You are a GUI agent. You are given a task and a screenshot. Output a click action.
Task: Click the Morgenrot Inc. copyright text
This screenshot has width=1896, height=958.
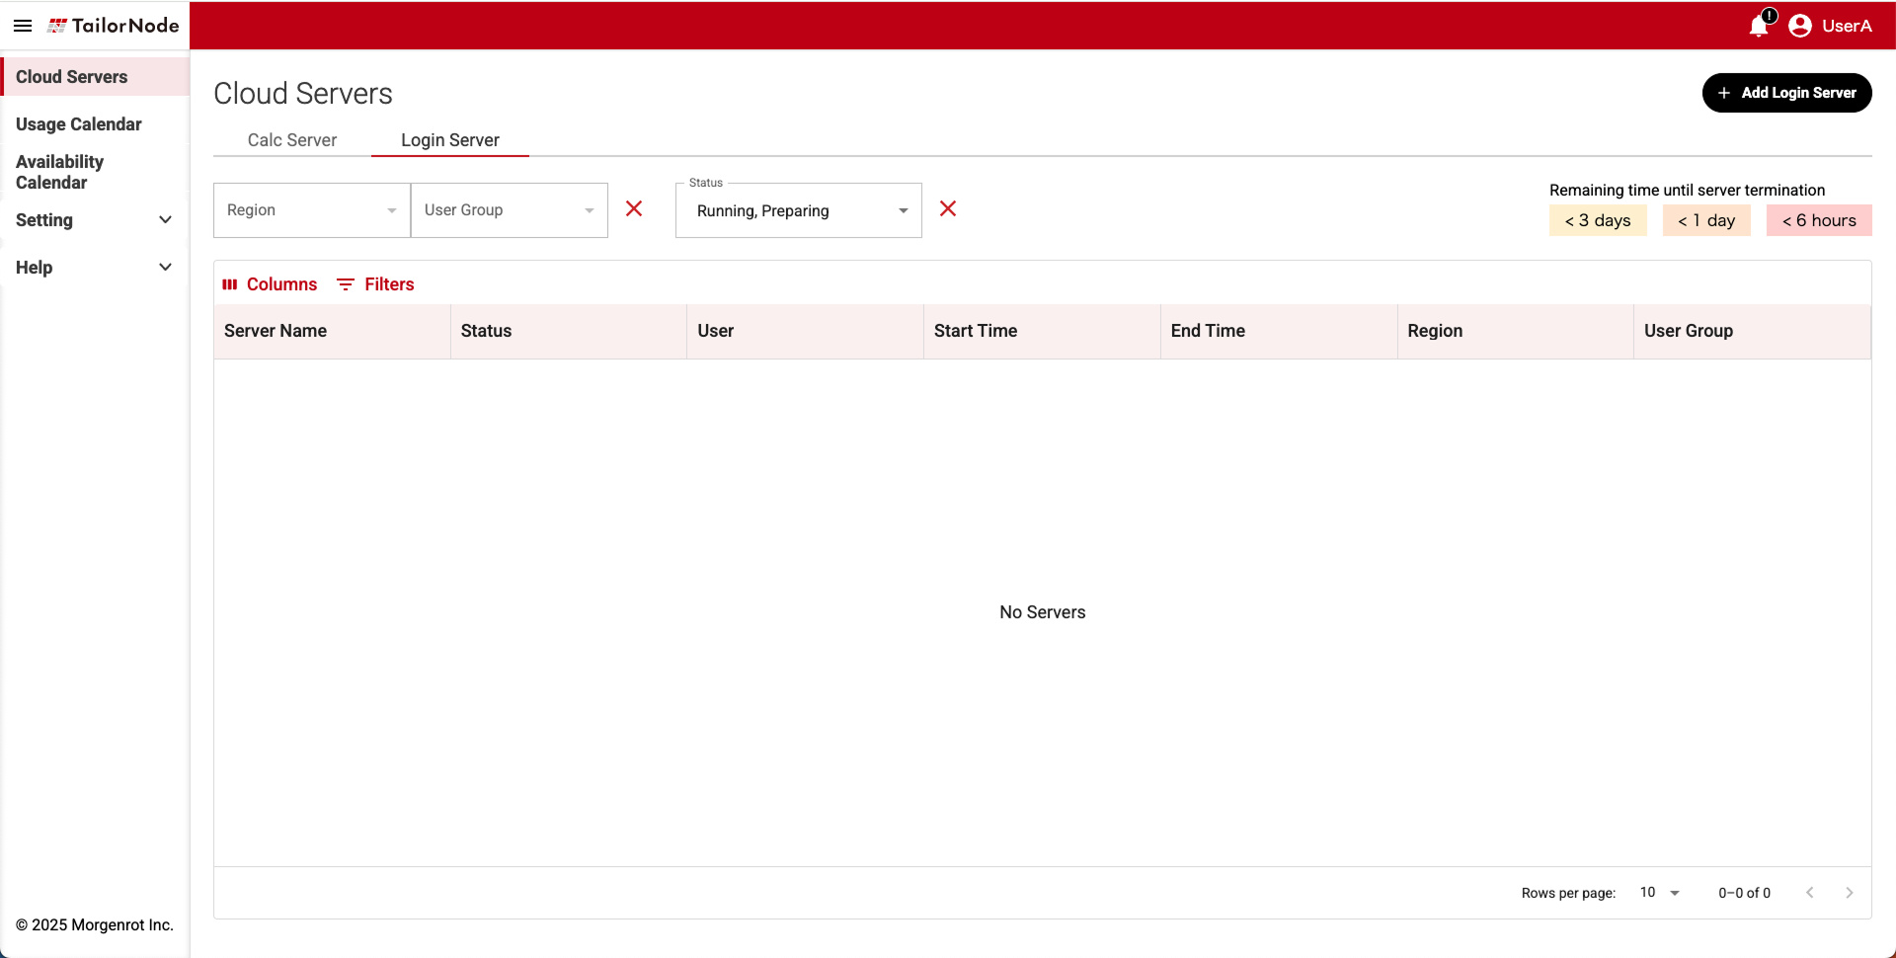(x=95, y=925)
